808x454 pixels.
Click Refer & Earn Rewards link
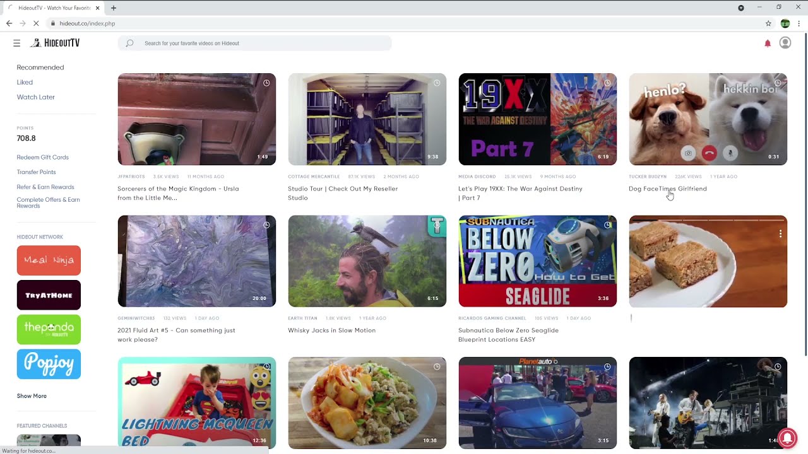45,187
